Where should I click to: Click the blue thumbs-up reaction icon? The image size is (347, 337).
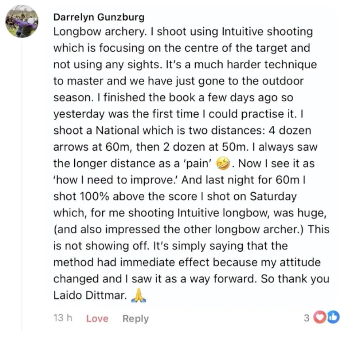pyautogui.click(x=333, y=318)
